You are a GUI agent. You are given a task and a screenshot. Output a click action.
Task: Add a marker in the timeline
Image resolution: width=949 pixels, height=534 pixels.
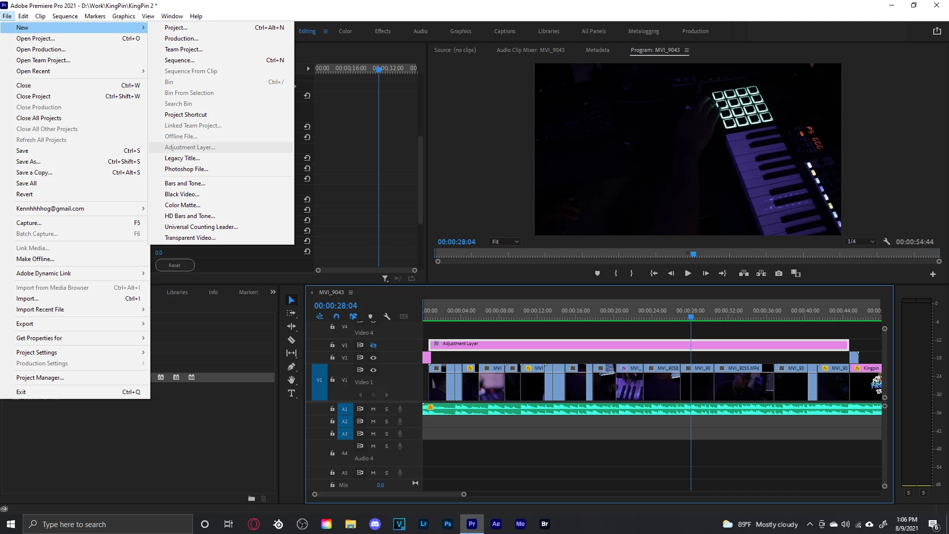point(370,316)
